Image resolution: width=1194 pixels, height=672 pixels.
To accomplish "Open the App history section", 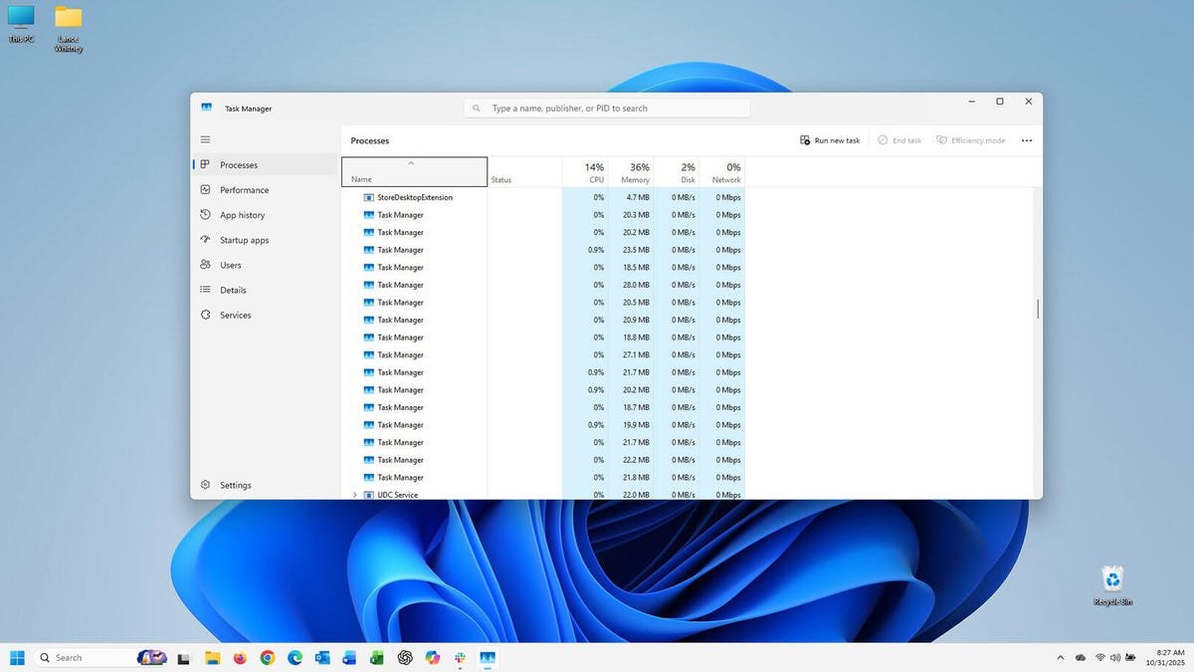I will [x=242, y=214].
